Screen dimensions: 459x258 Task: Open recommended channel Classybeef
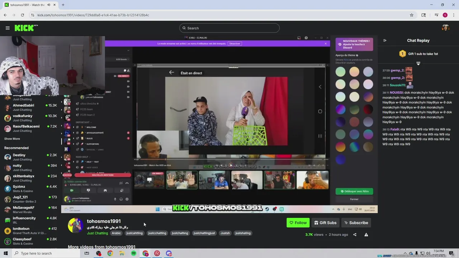[x=30, y=241]
